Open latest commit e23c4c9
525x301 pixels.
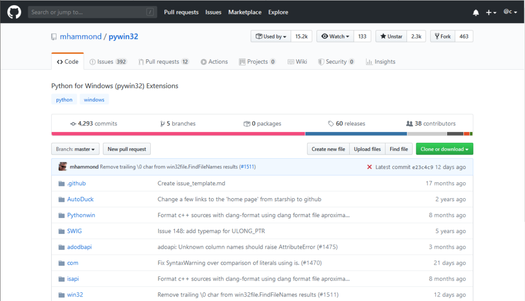tap(422, 167)
